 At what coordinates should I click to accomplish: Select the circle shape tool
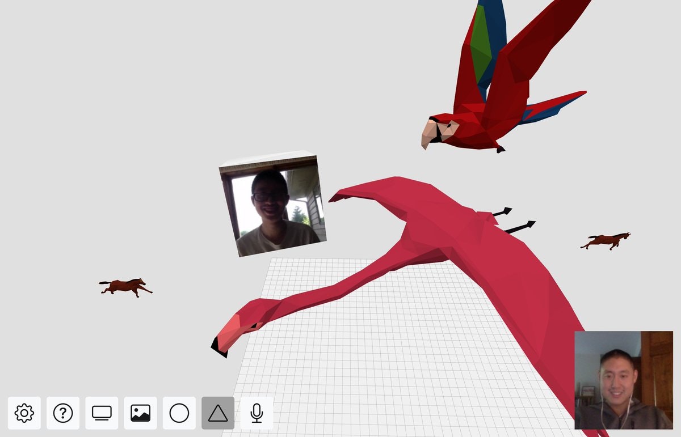coord(179,413)
